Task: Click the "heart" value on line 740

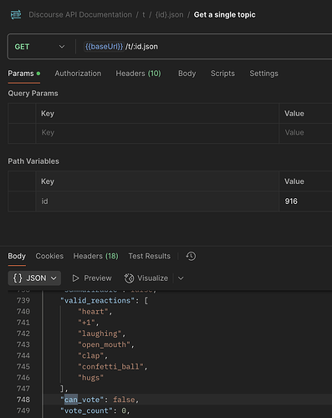Action: [x=93, y=312]
